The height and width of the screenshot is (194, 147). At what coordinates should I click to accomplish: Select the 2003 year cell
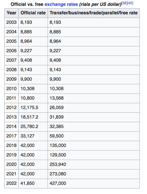pos(11,23)
